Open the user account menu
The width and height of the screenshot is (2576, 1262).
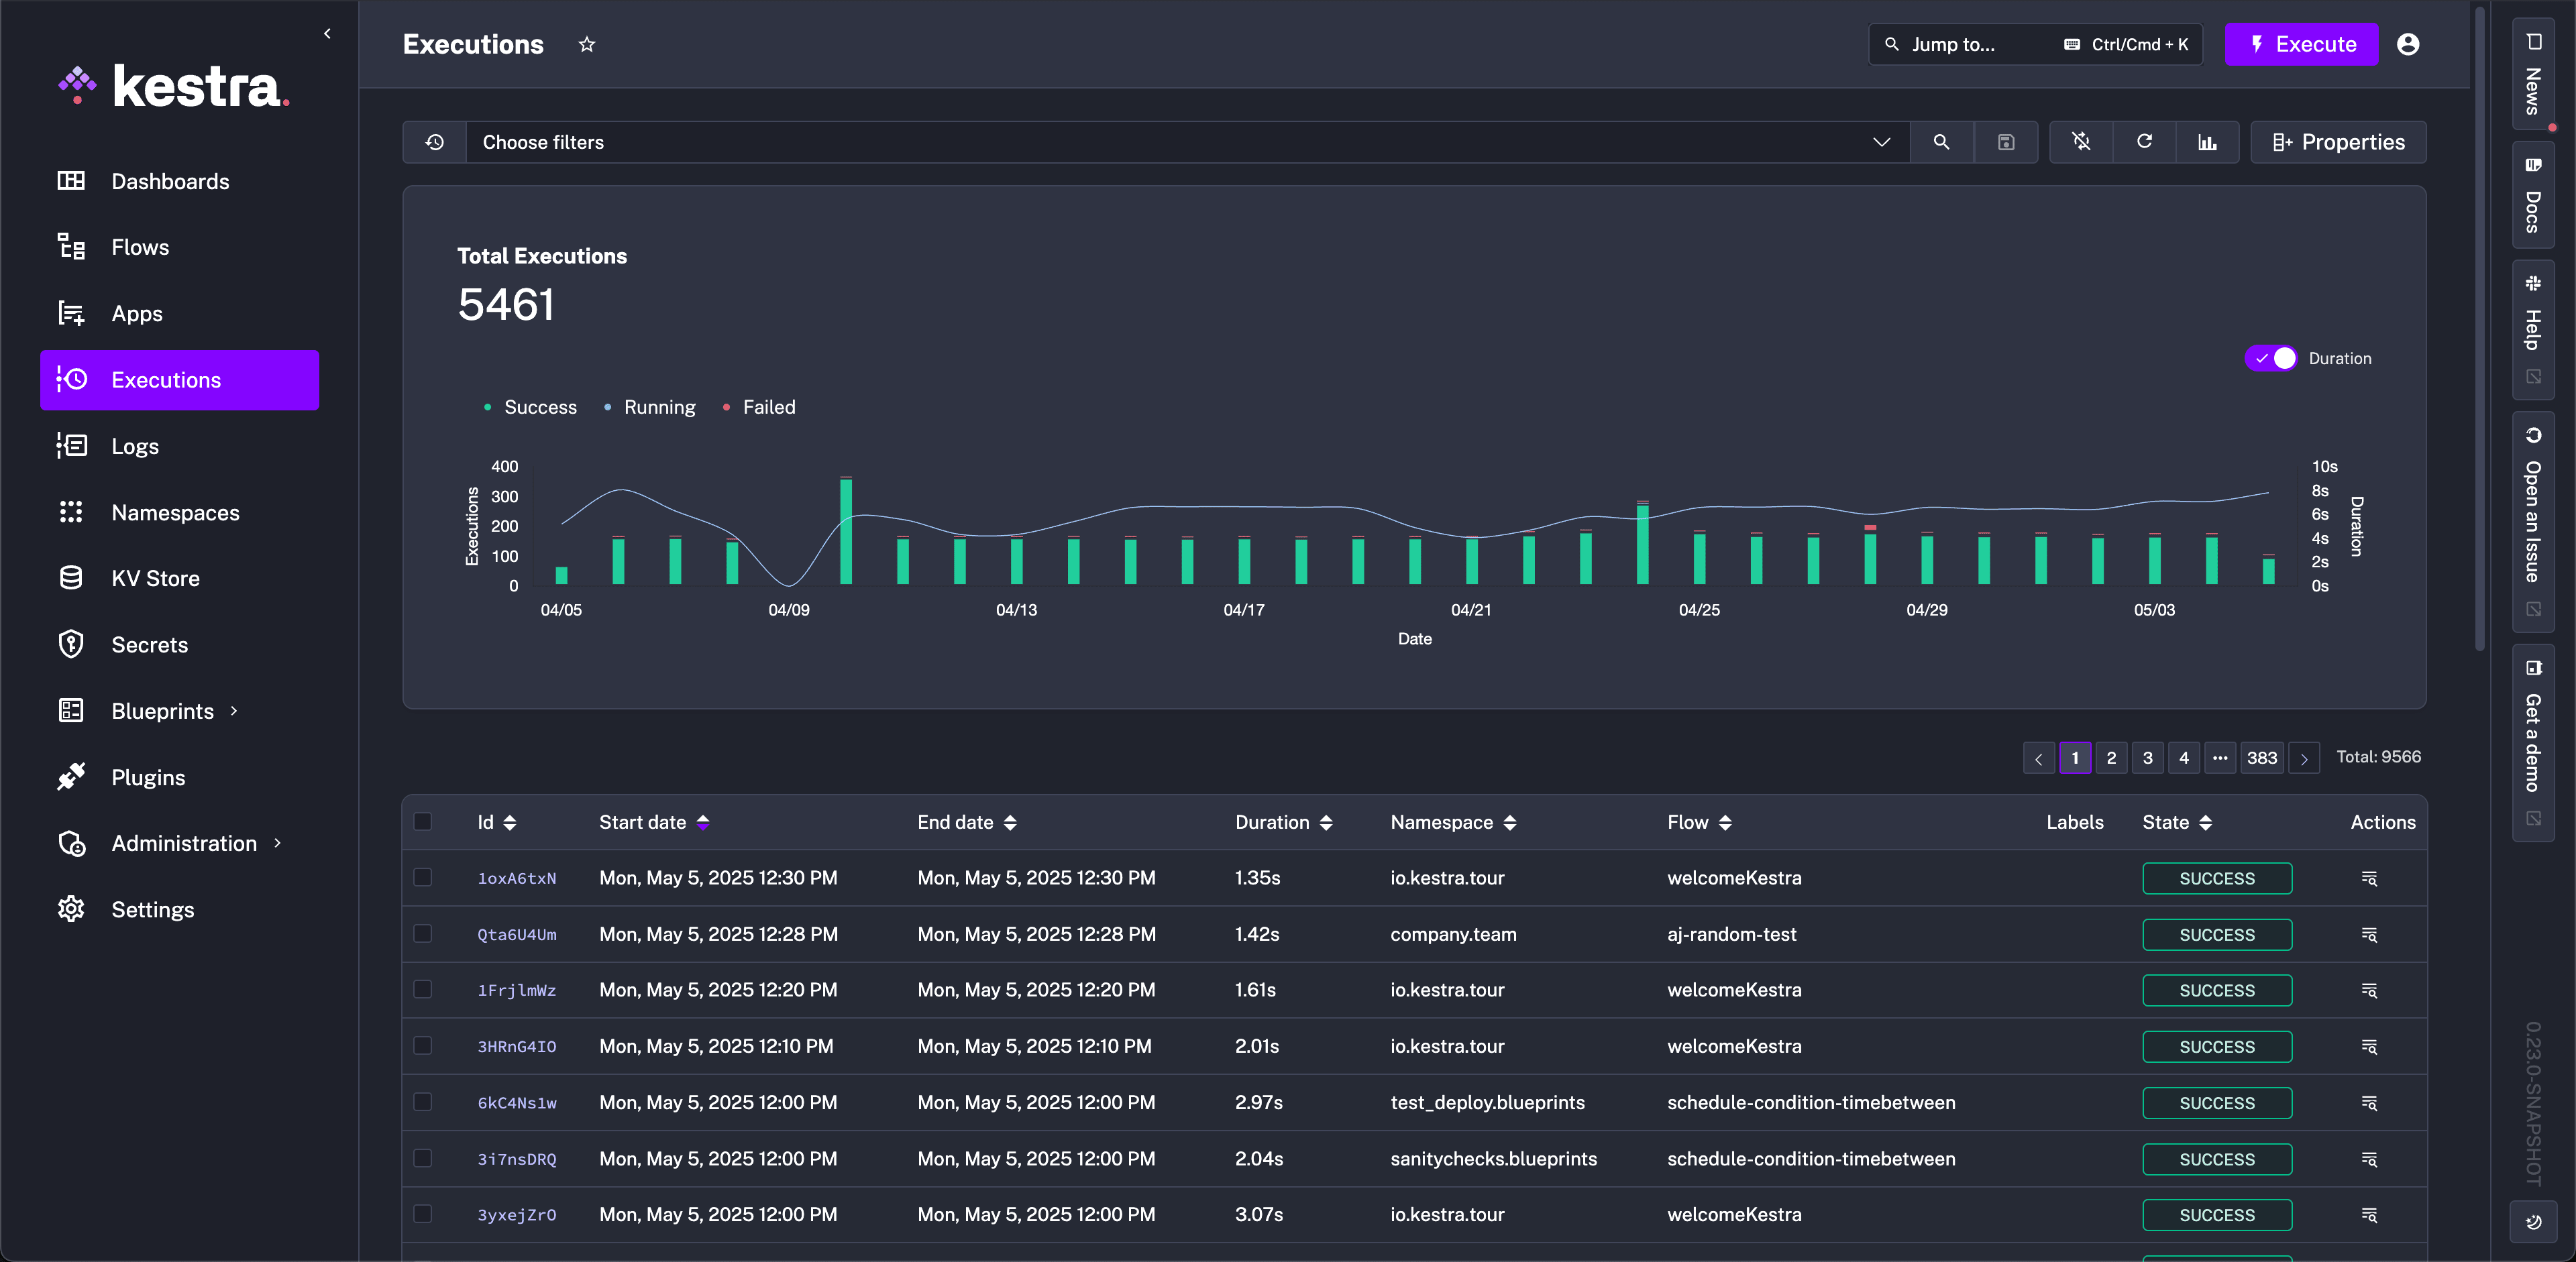(2409, 44)
